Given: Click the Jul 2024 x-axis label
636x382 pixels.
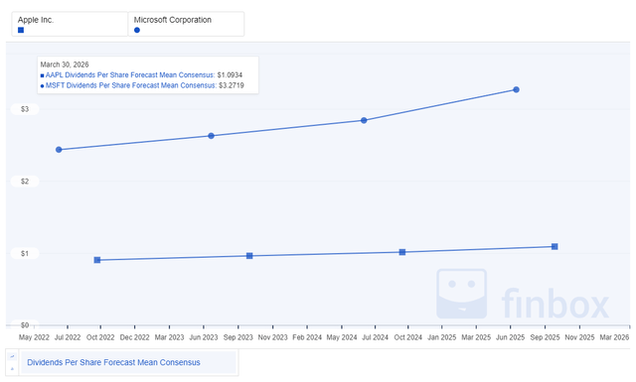Looking at the screenshot, I should coord(376,337).
